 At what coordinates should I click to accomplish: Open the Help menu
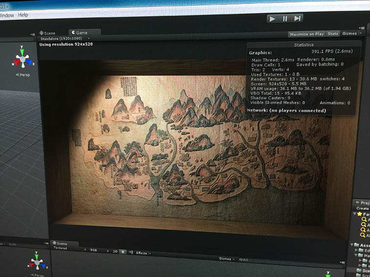(23, 15)
